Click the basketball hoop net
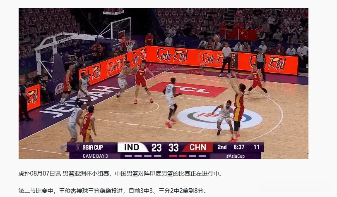The height and width of the screenshot is (197, 337). (130, 46)
